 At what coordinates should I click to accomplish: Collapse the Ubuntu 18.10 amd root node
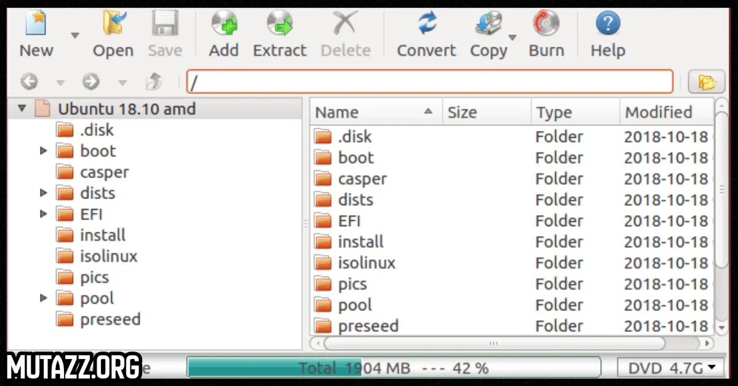click(23, 109)
